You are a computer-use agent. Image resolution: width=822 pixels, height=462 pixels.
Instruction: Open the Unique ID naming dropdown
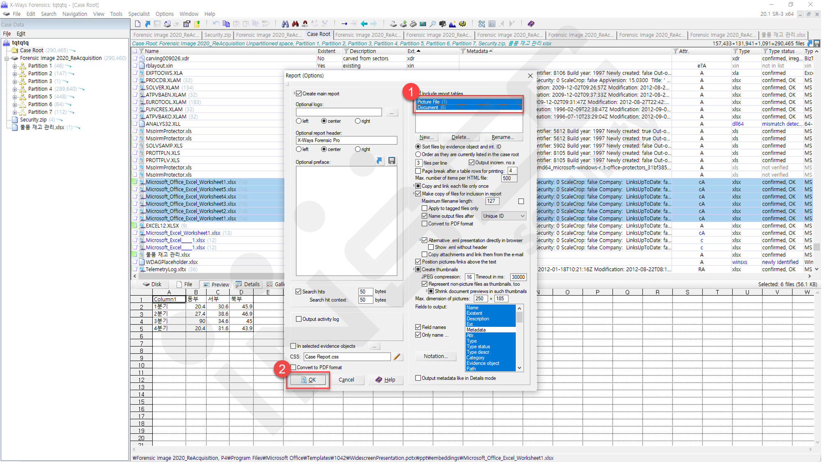[x=504, y=216]
